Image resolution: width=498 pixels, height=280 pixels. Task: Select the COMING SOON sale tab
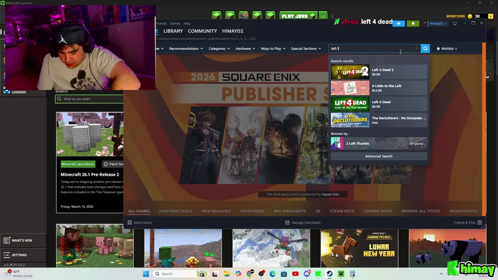(377, 211)
